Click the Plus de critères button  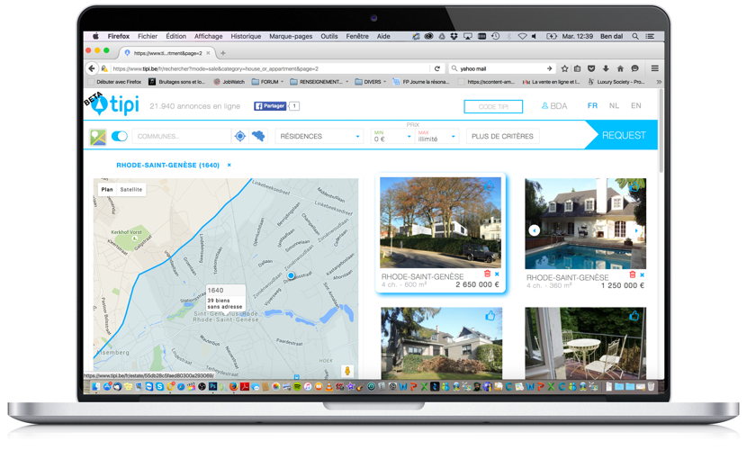point(503,137)
